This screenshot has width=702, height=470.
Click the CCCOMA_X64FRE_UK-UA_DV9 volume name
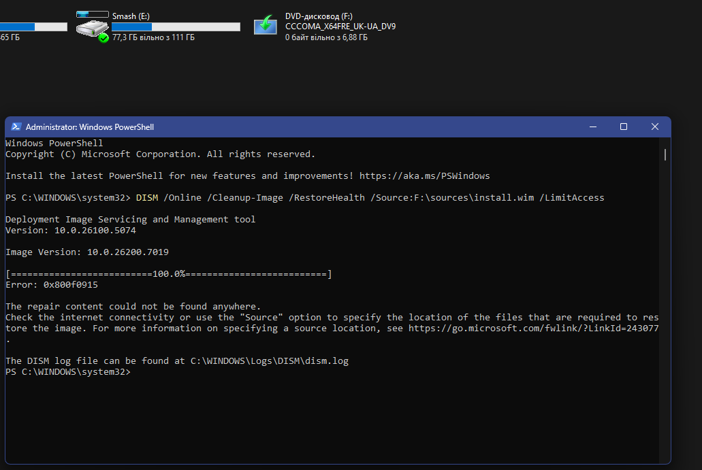pos(340,27)
